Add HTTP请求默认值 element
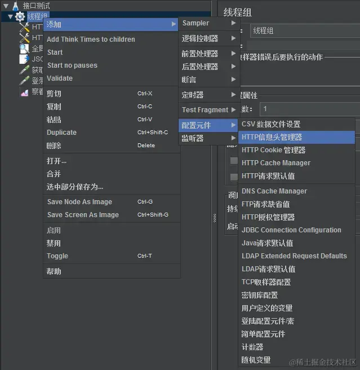 coord(296,176)
